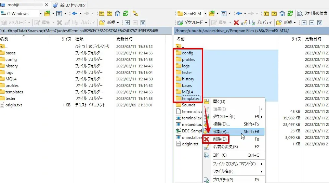Open the C: Windows drive dropdown

pyautogui.click(x=40, y=14)
